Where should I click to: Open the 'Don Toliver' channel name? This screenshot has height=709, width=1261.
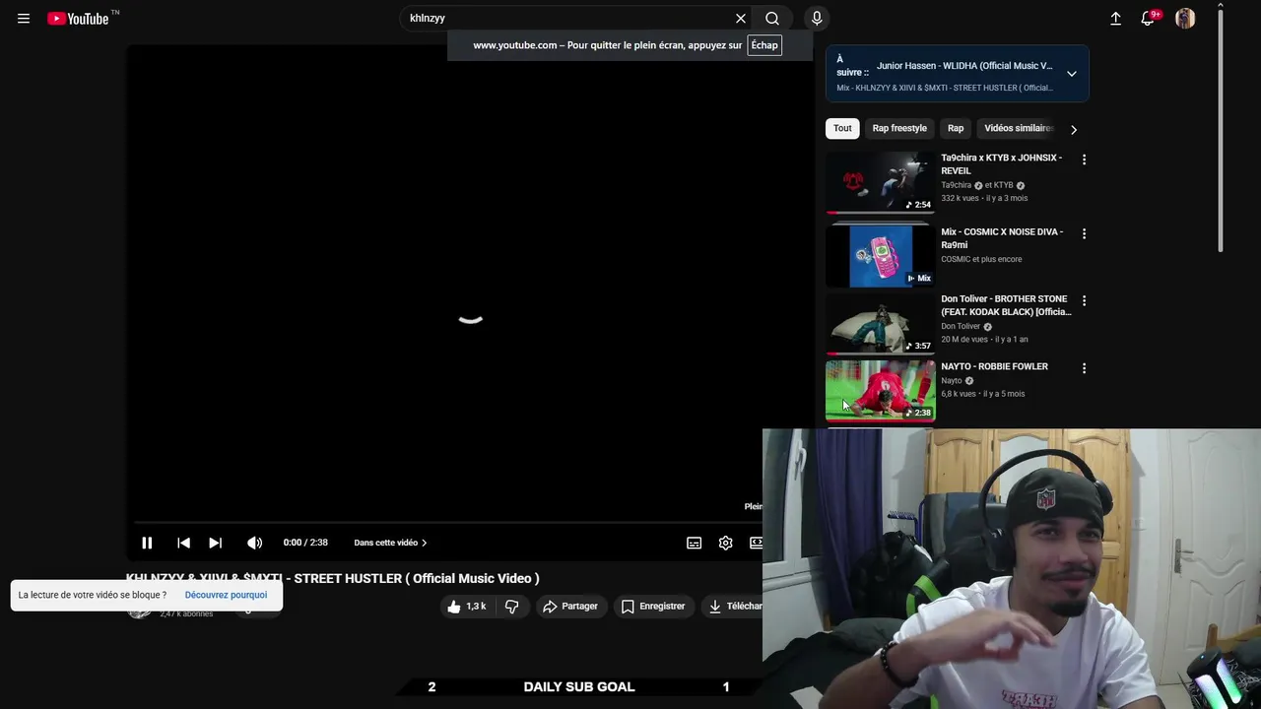(961, 326)
